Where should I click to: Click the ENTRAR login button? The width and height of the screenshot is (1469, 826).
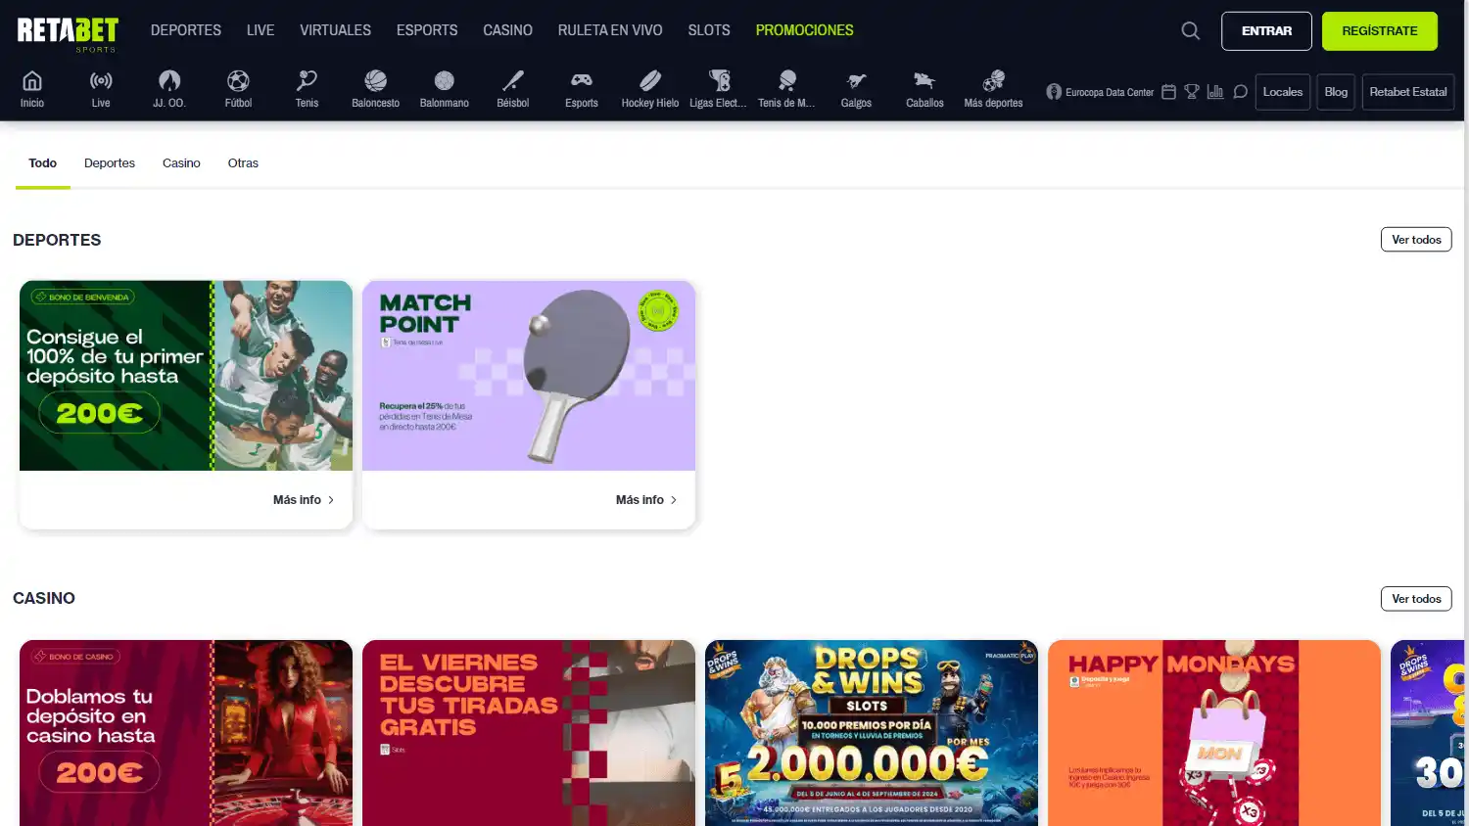point(1266,31)
